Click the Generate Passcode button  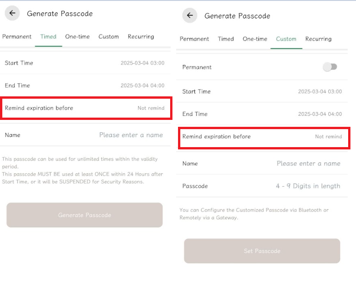click(x=85, y=215)
